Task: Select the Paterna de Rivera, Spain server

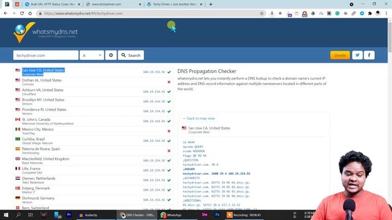Action: 93,151
